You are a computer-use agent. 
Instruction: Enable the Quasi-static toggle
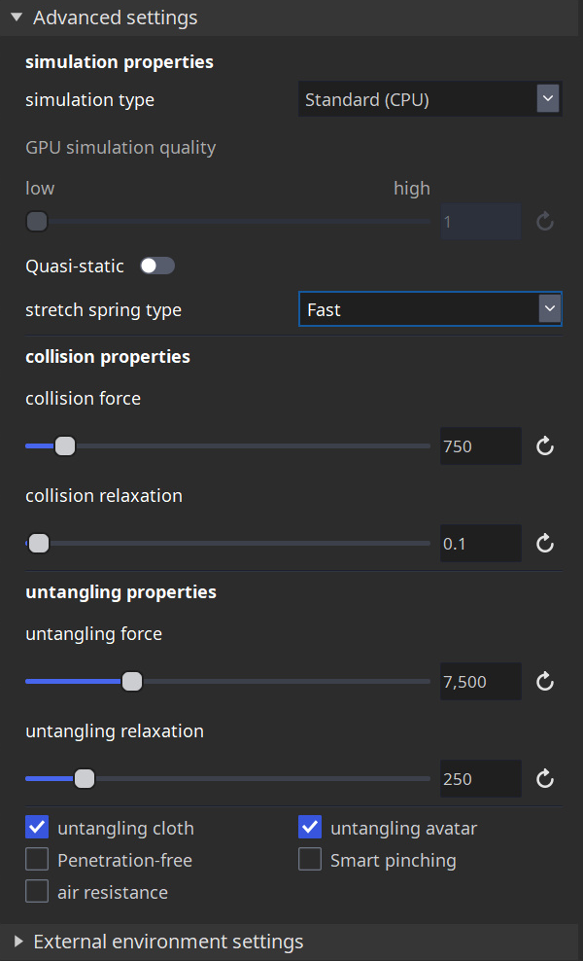pyautogui.click(x=156, y=266)
